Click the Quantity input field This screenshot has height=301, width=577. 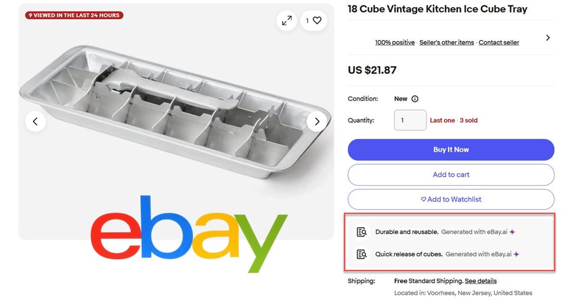[410, 120]
